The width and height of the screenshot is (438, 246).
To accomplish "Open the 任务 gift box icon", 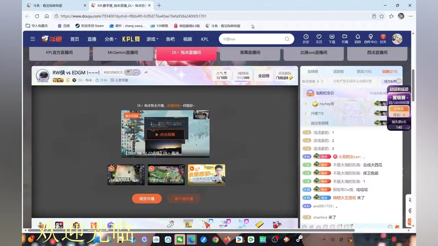I will 383,39.
